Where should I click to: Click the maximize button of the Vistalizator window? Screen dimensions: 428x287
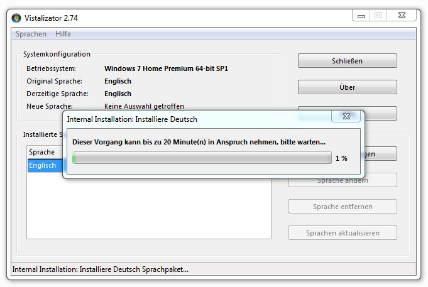pos(378,15)
